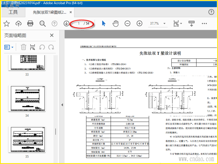Go to the next page
Image resolution: width=218 pixels, height=164 pixels.
[66, 24]
